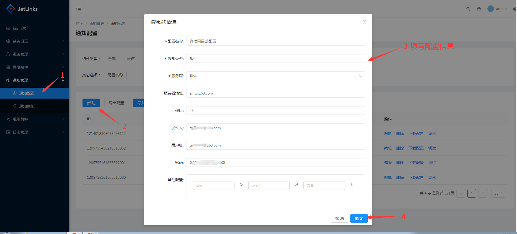Click the blue confirm button

[359, 218]
